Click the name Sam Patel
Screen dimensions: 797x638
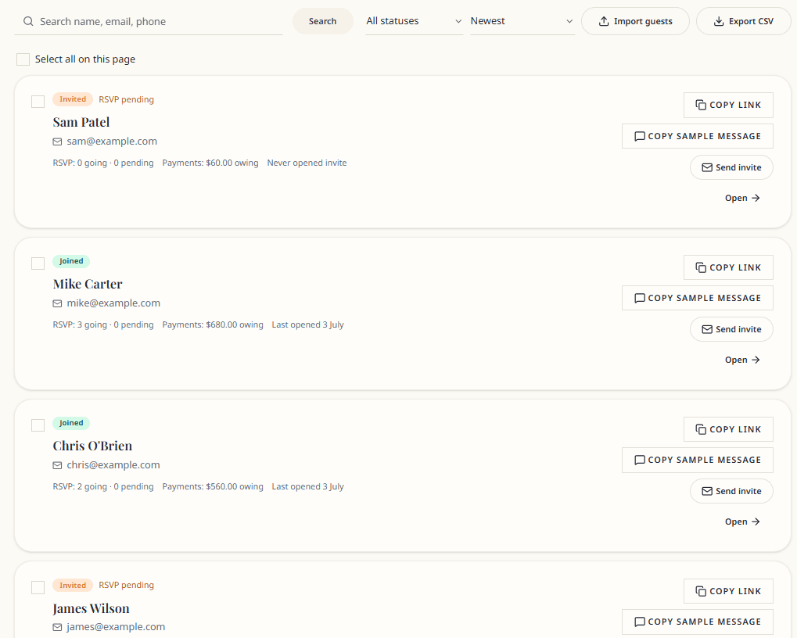click(81, 123)
